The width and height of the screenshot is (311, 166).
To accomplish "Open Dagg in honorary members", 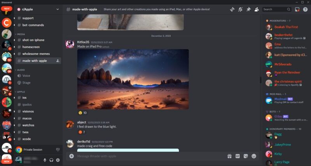I will (287, 135).
